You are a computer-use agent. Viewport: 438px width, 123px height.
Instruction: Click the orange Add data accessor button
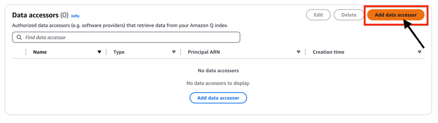click(395, 15)
